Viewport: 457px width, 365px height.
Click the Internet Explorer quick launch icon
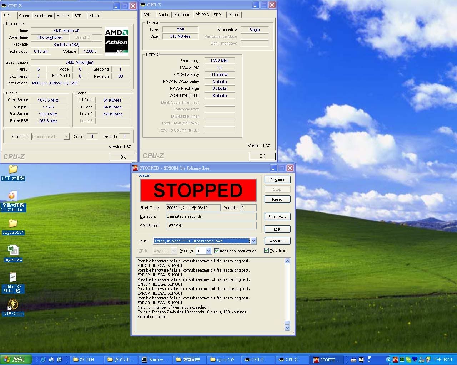(x=43, y=360)
